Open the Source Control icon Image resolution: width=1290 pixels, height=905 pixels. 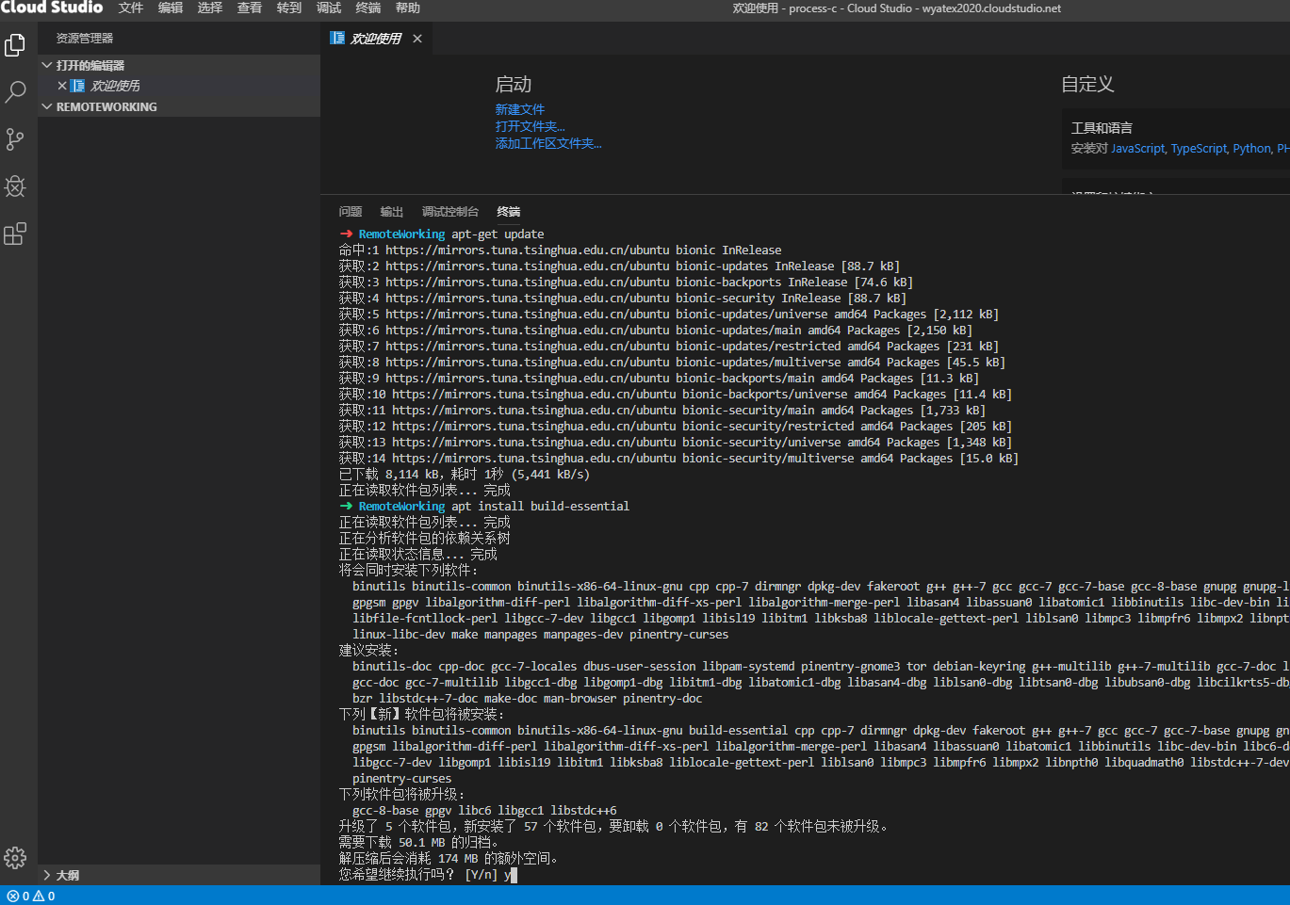point(15,139)
